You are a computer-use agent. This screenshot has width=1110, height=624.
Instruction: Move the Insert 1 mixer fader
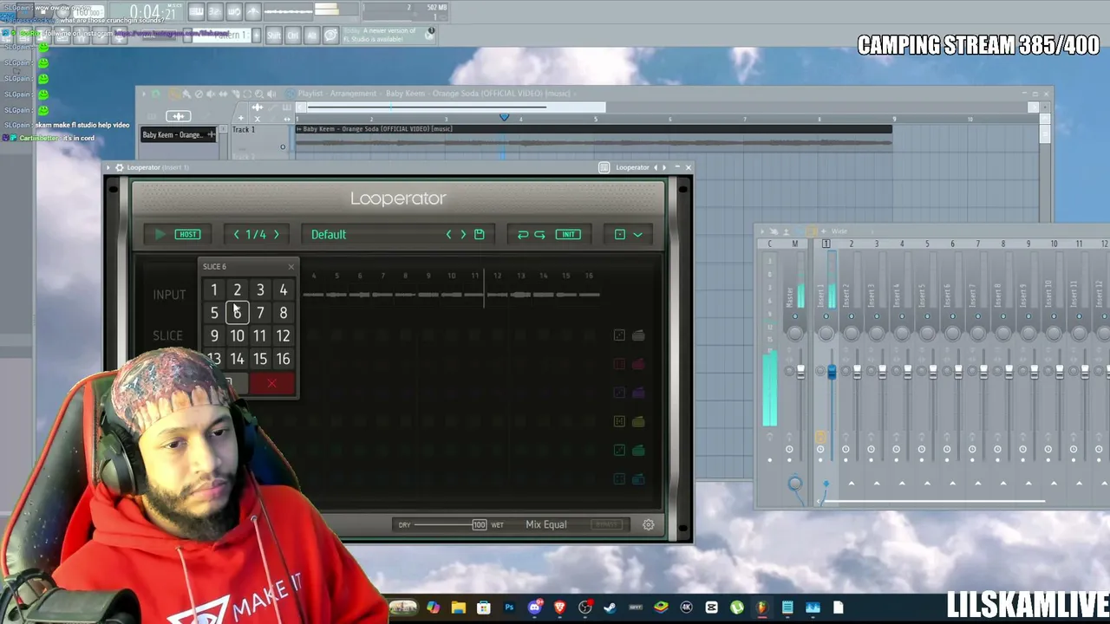[x=832, y=372]
